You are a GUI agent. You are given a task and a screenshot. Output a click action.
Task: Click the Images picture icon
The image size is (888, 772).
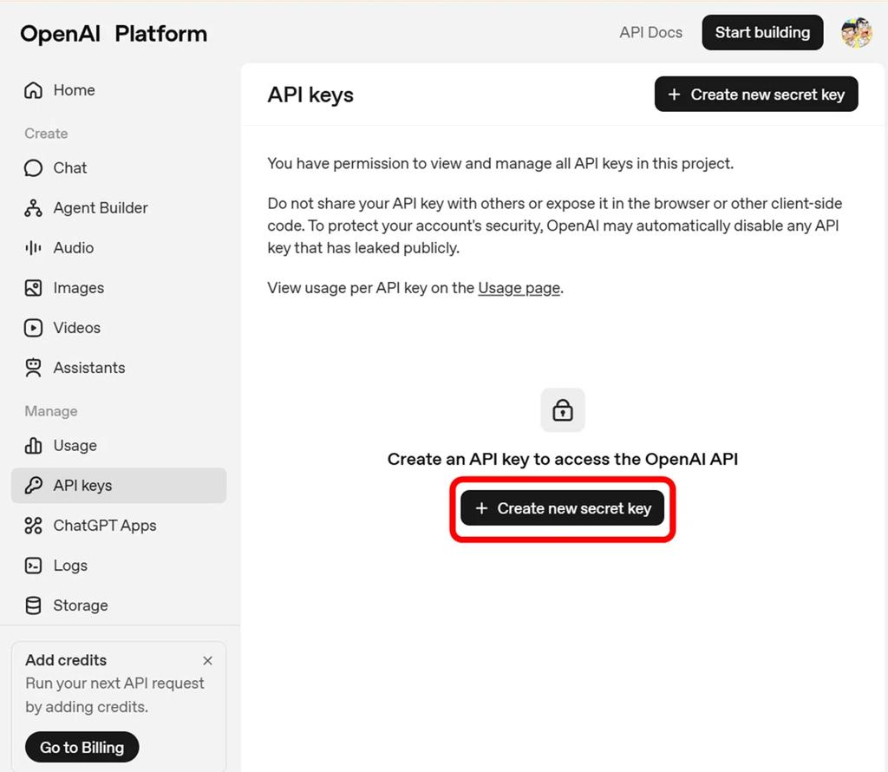(x=34, y=288)
